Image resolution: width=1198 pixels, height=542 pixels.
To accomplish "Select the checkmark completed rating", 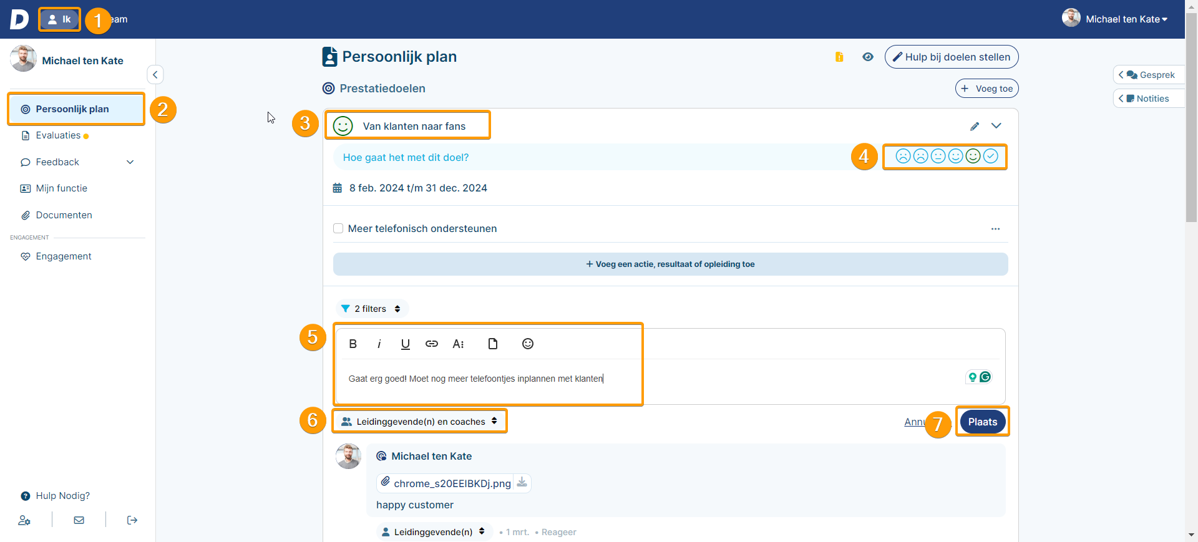I will click(x=990, y=156).
